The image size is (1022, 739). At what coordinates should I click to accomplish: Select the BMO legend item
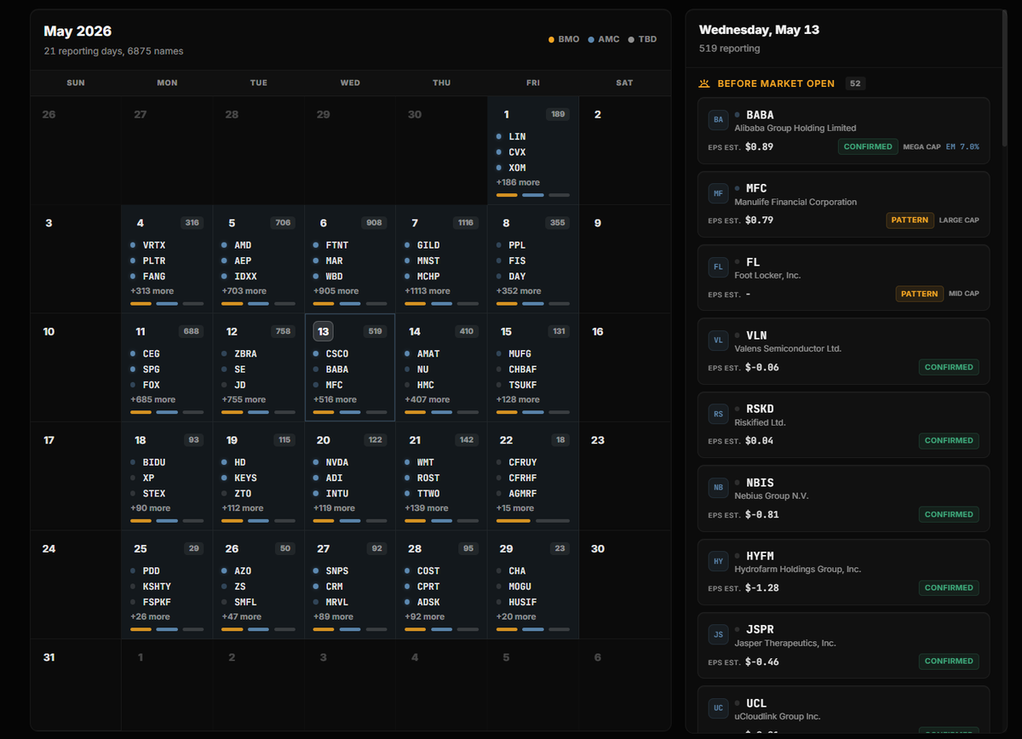(x=564, y=39)
